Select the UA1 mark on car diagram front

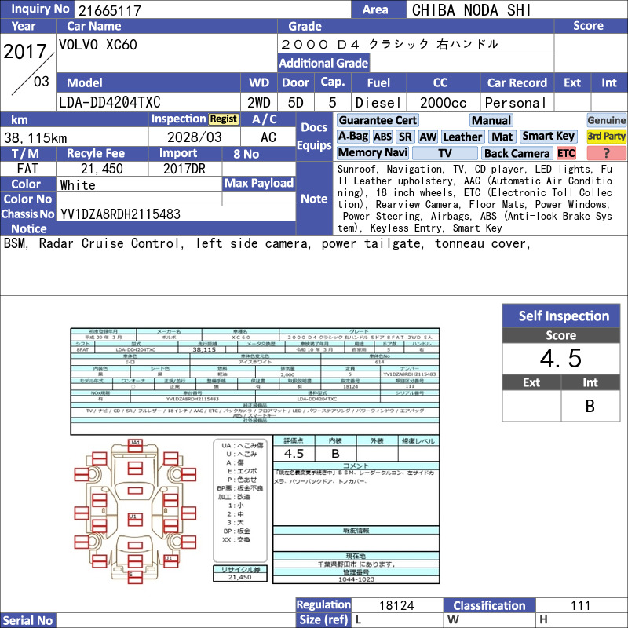pyautogui.click(x=135, y=443)
